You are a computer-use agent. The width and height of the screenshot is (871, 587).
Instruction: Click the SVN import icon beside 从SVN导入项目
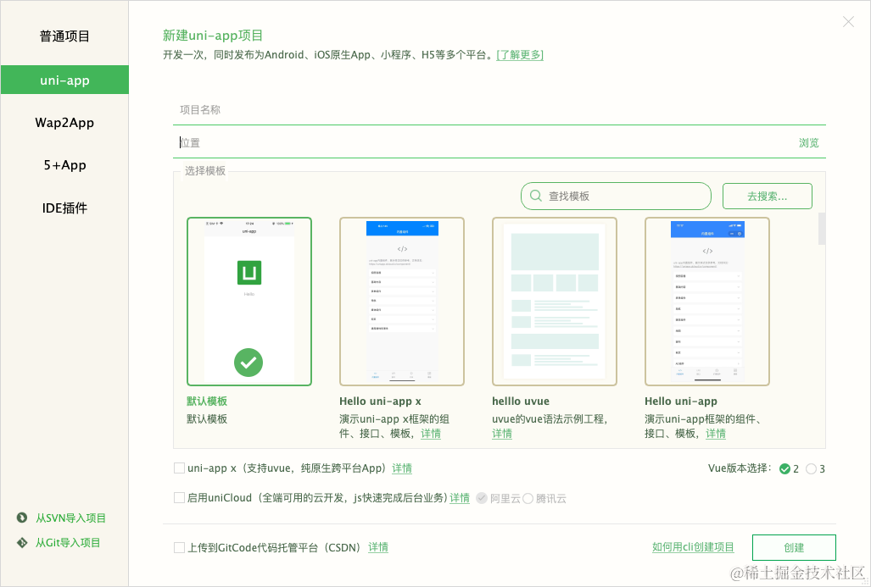tap(21, 518)
